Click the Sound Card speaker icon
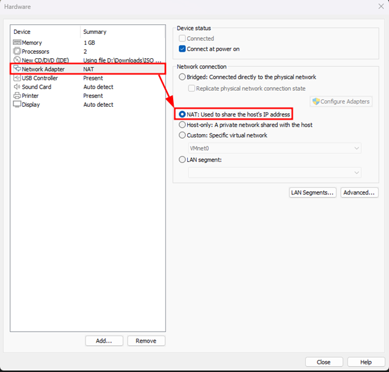Screen dimensions: 389x372 pyautogui.click(x=17, y=87)
